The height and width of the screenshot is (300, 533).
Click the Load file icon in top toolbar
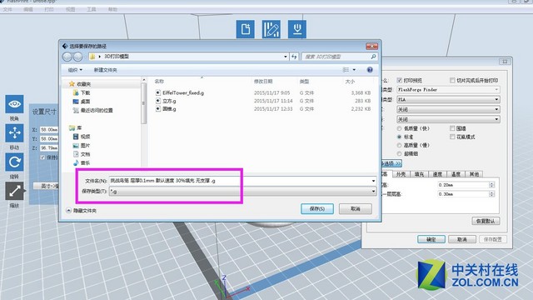[246, 29]
